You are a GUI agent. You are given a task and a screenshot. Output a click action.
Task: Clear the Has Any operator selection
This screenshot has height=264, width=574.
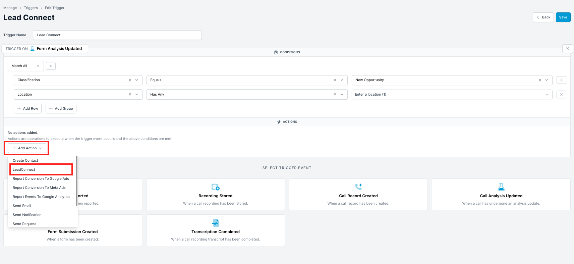click(x=335, y=95)
